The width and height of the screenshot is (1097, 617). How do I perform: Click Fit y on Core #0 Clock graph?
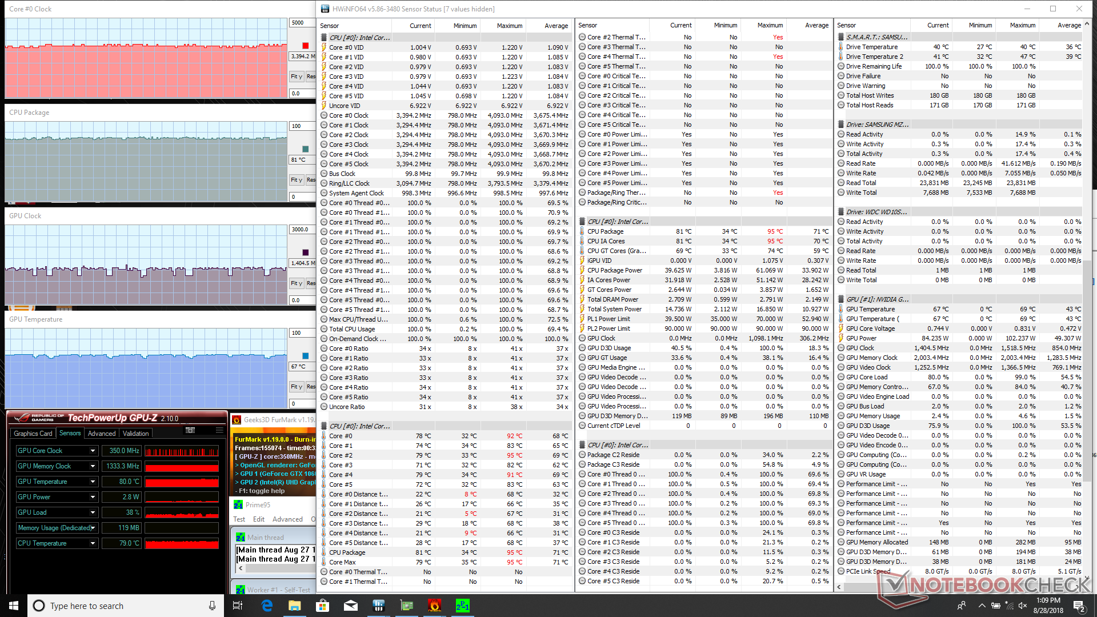[x=296, y=76]
